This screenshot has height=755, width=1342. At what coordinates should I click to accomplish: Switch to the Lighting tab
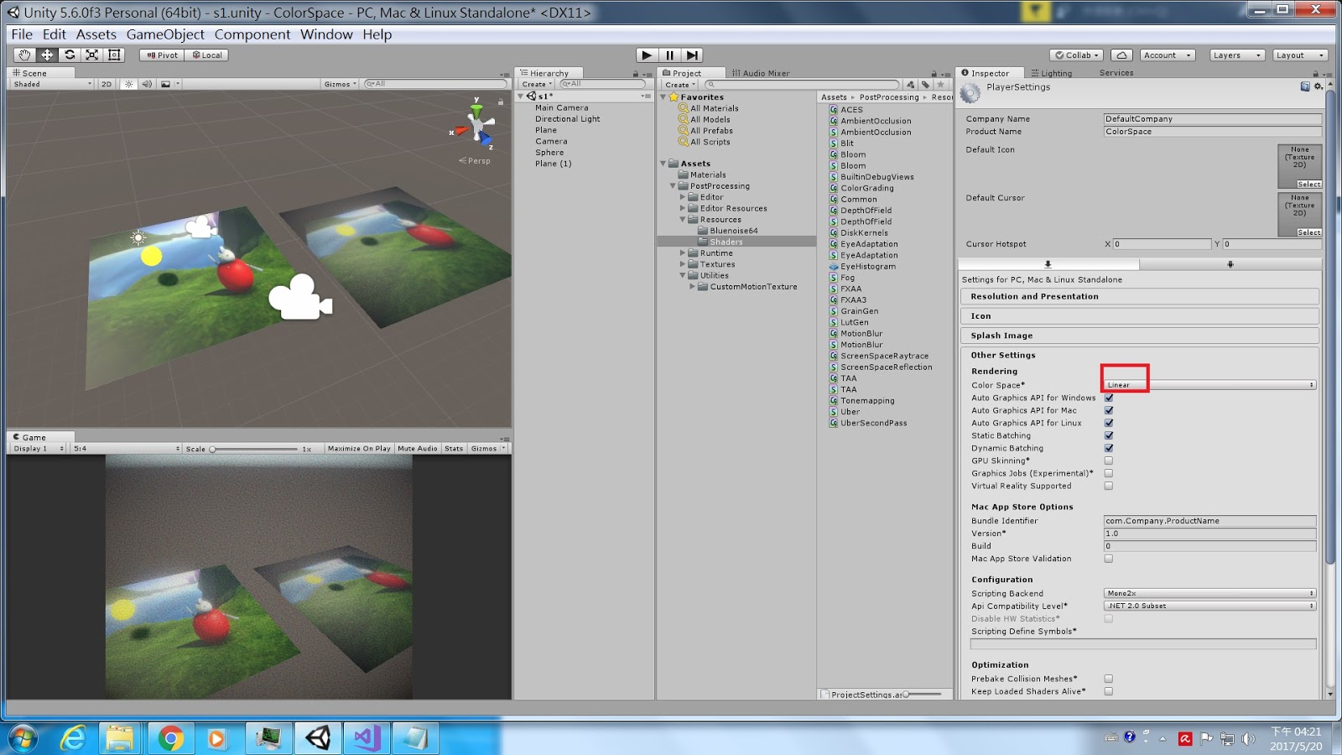pos(1054,73)
